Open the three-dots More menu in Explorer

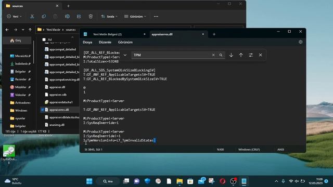coord(156,16)
